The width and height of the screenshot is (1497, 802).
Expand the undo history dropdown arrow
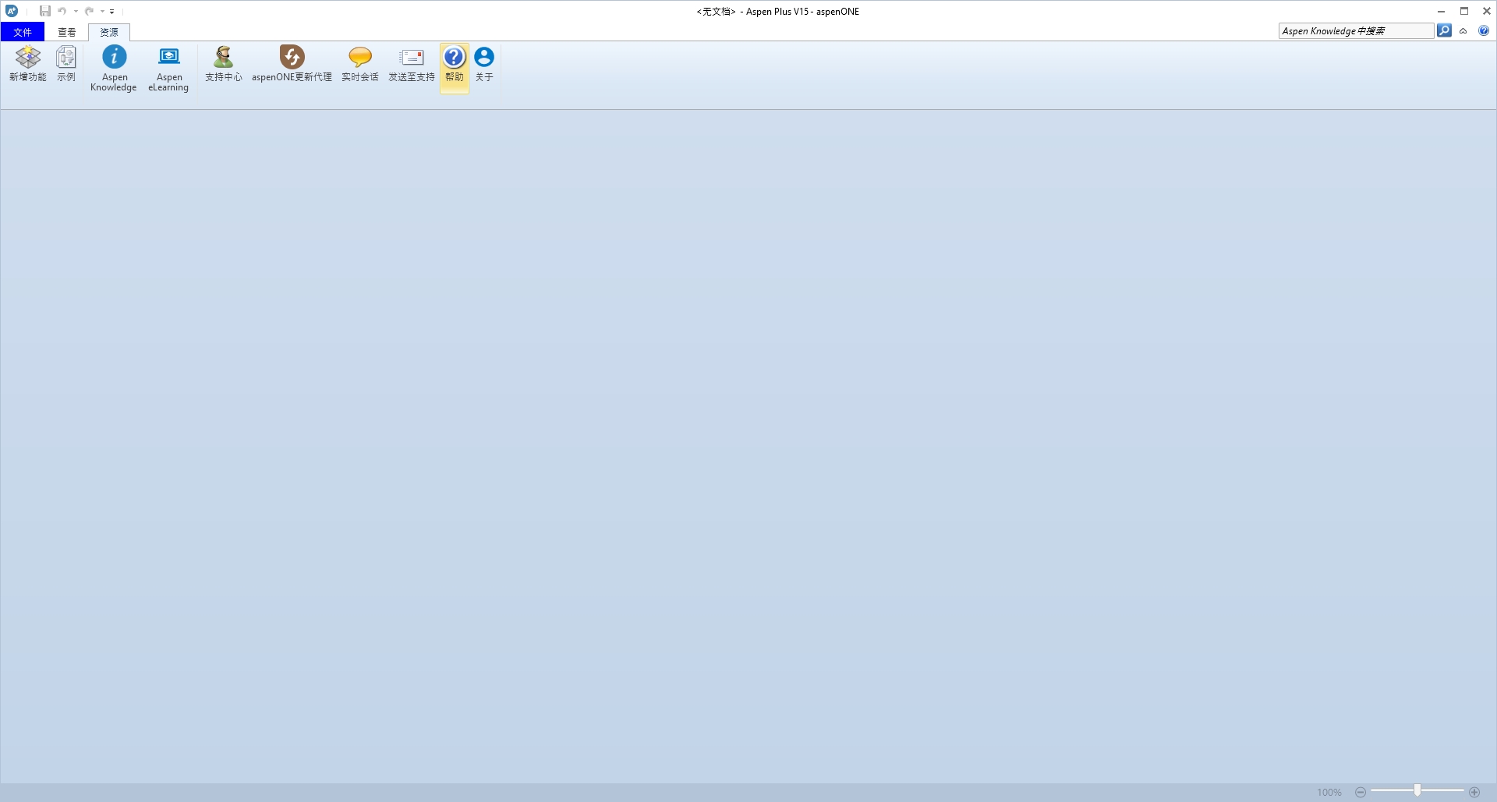tap(76, 12)
